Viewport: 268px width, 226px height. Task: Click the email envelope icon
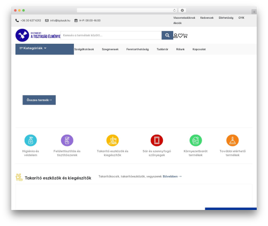coord(47,20)
